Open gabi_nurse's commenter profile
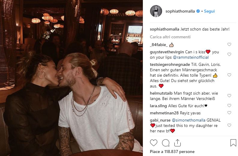Viewport: 238px width, 156px height. [x=160, y=120]
